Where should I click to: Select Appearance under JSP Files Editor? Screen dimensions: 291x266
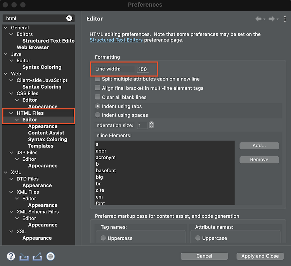[x=43, y=166]
